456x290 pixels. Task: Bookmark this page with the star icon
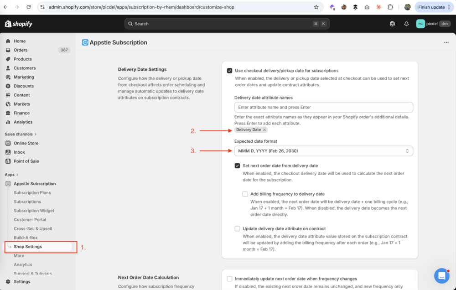pyautogui.click(x=316, y=7)
